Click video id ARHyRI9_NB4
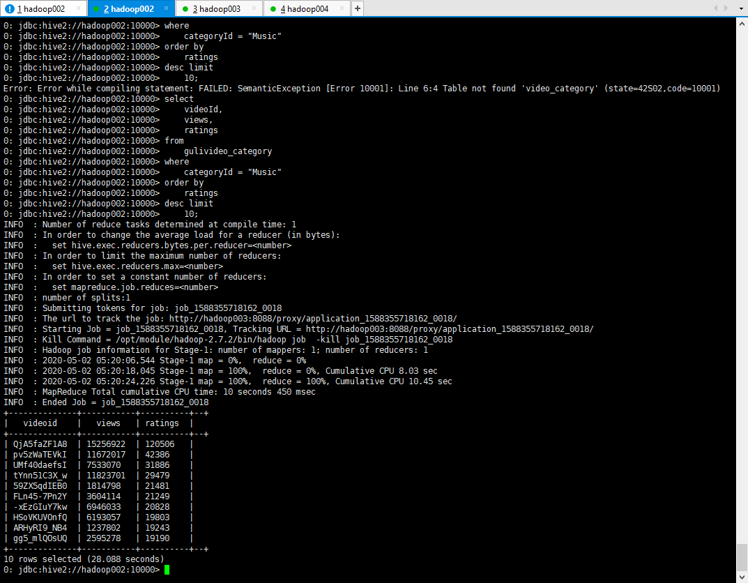The image size is (748, 583). (x=40, y=528)
